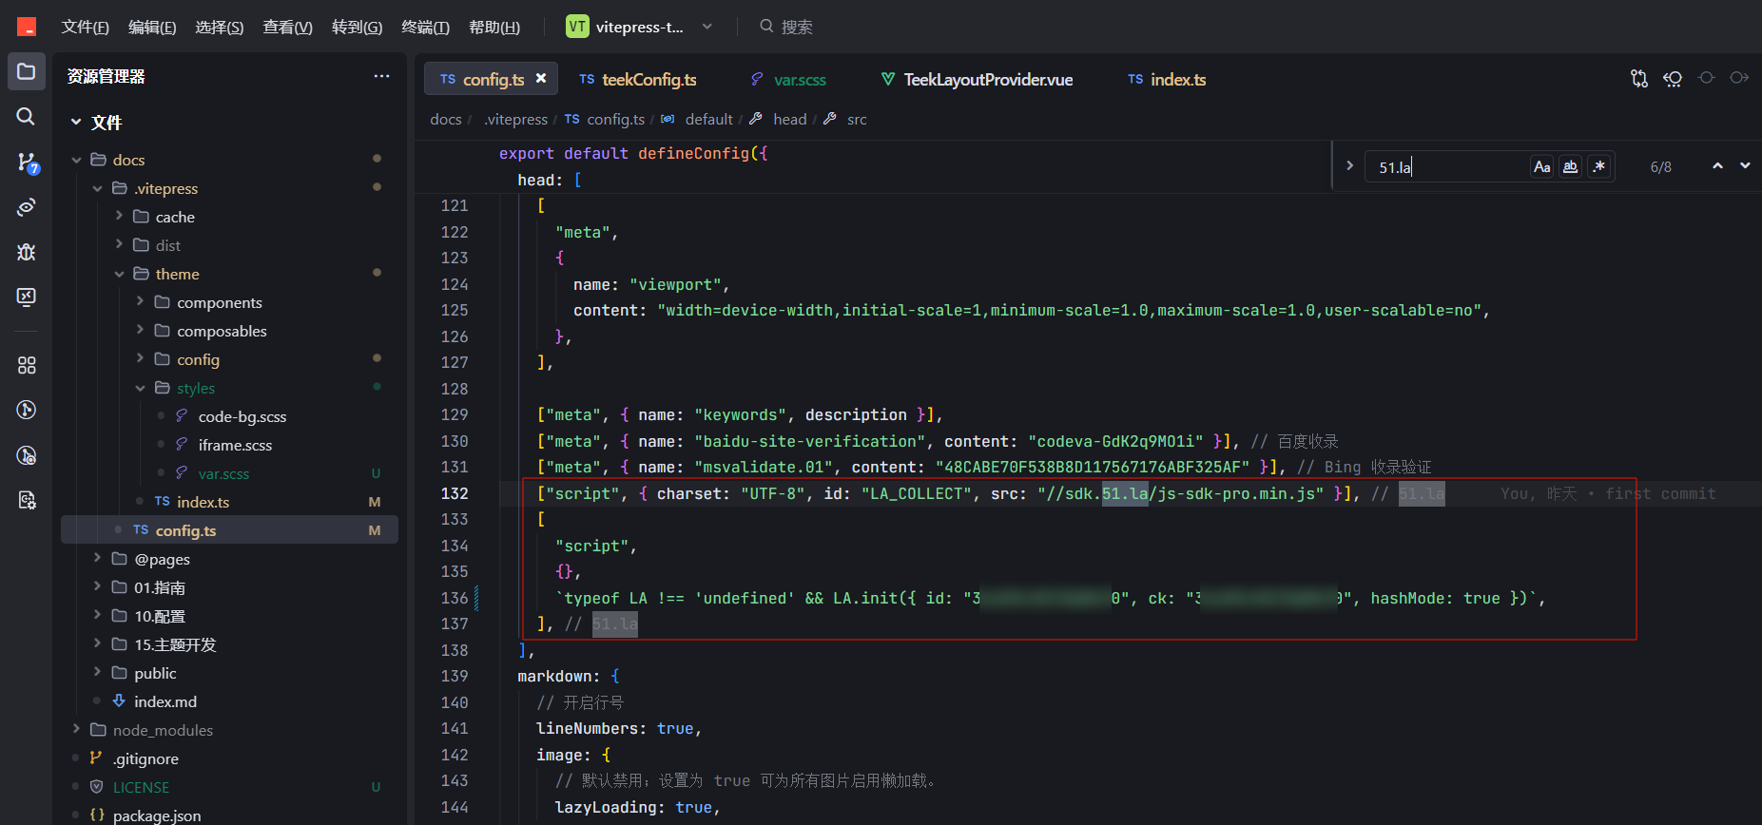
Task: Open the 选择(S) menu
Action: click(x=219, y=27)
